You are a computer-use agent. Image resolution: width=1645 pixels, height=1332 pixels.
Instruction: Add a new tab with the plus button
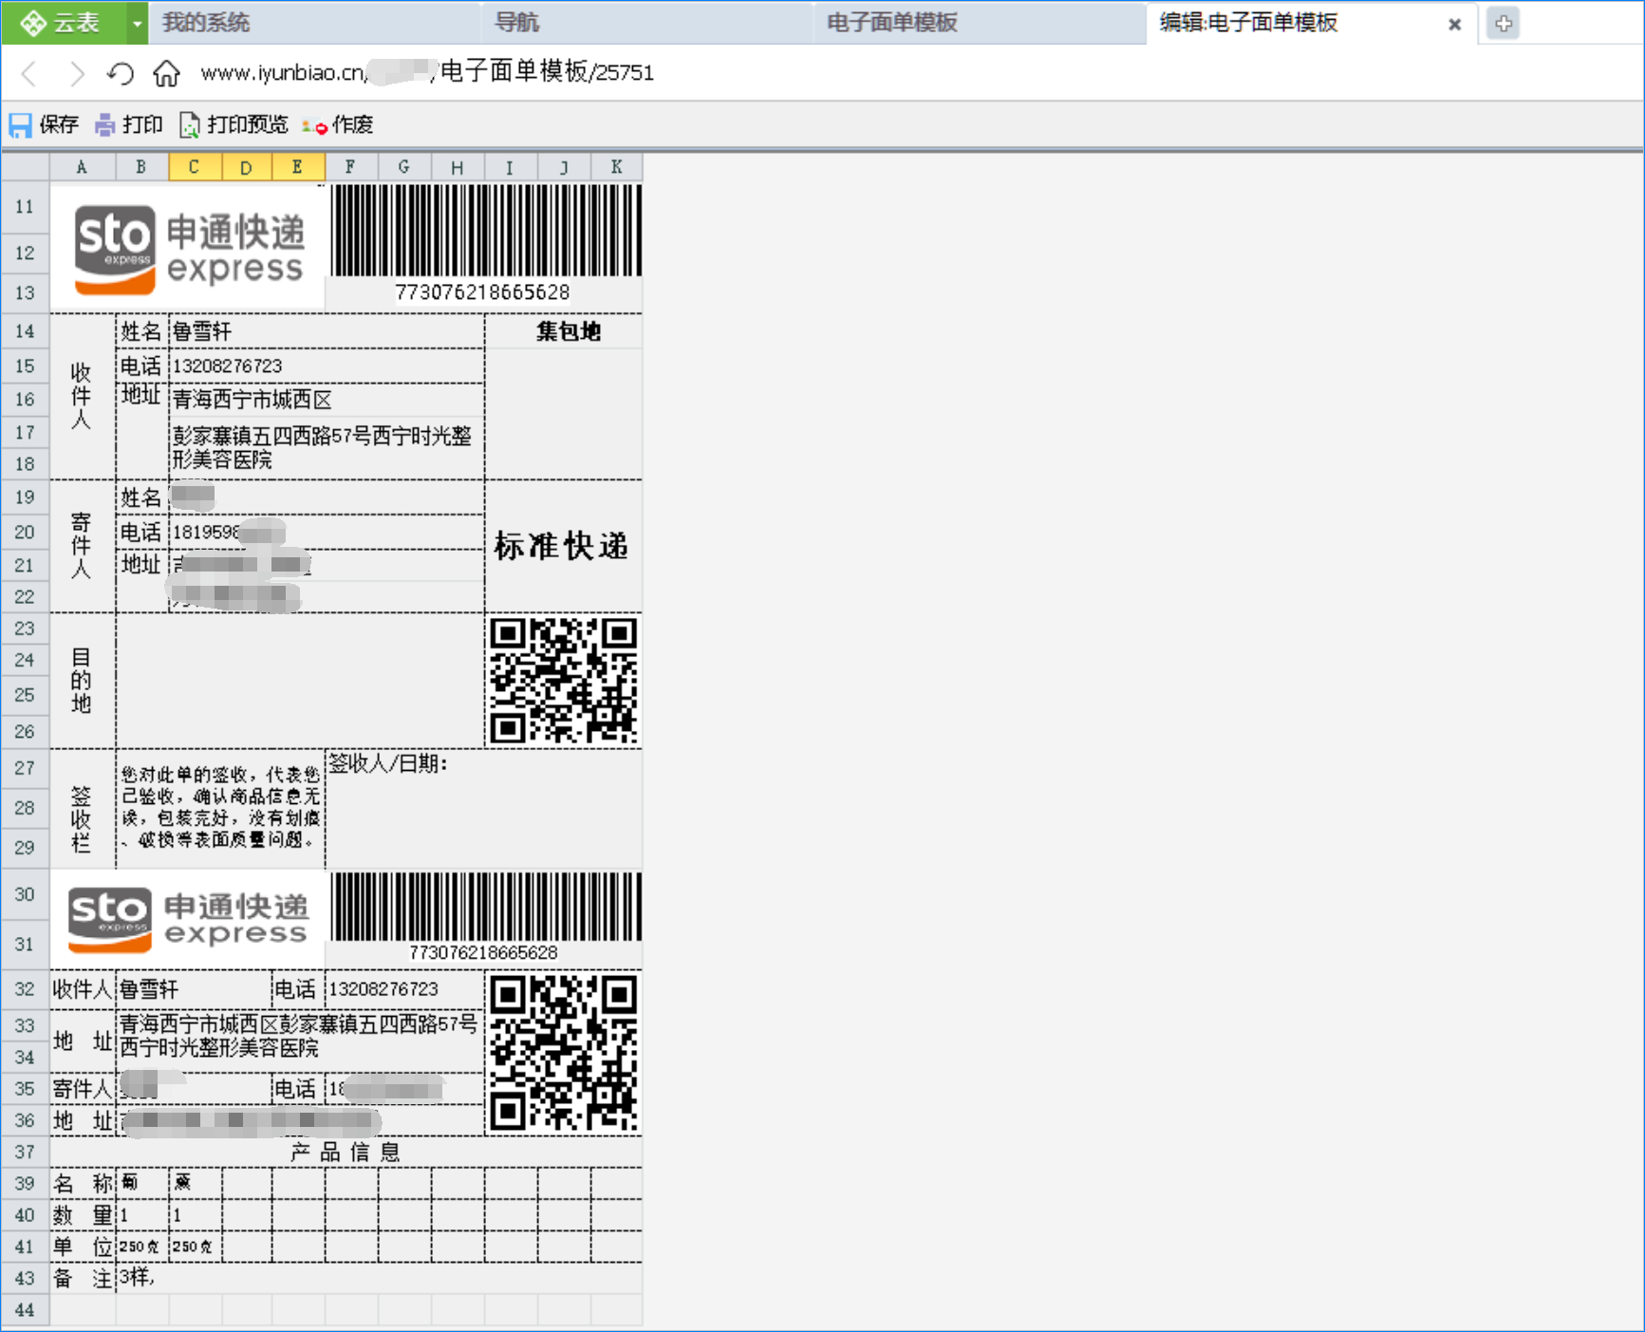tap(1503, 24)
